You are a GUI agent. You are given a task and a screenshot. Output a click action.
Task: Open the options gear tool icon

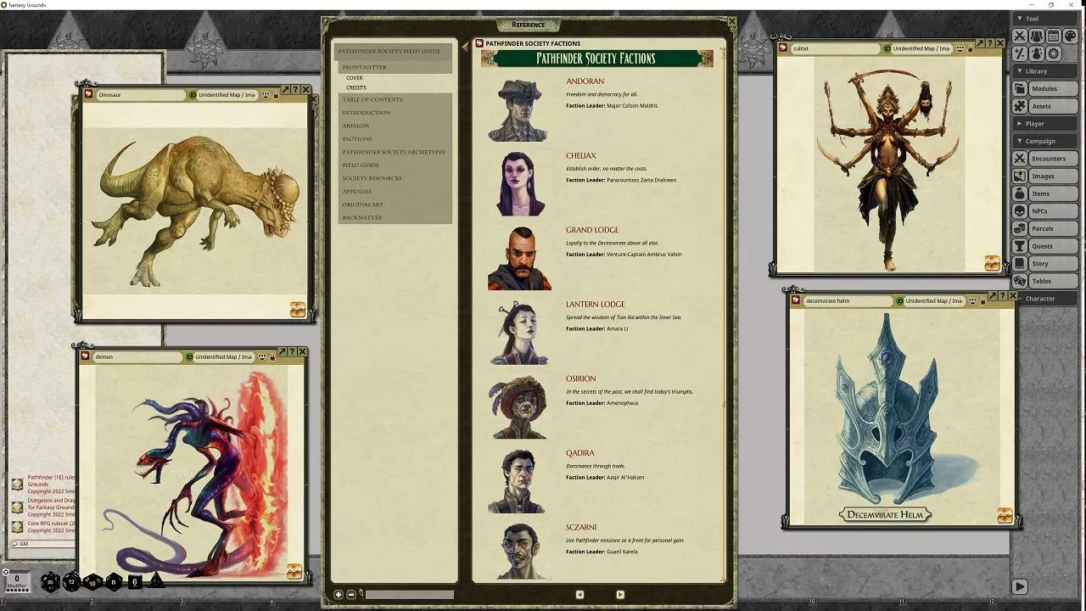tap(1054, 53)
